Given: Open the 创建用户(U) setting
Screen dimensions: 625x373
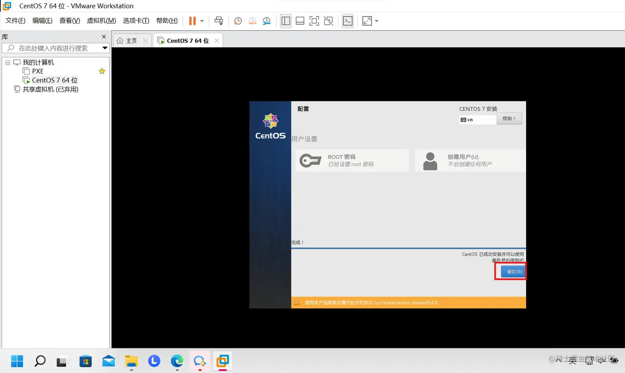Looking at the screenshot, I should click(470, 161).
